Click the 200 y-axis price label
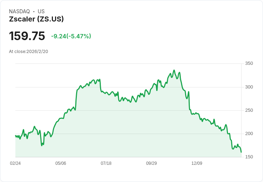 point(249,134)
